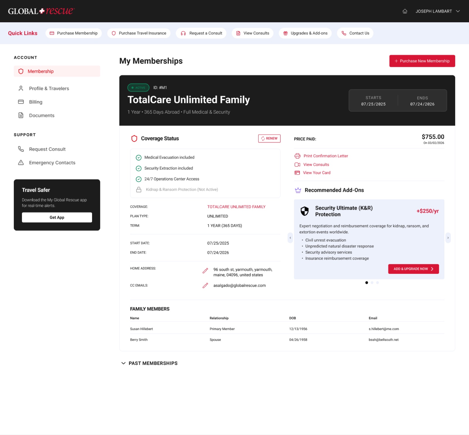Viewport: 469px width, 435px height.
Task: Click Susan Hillebert in family members
Action: click(x=142, y=329)
